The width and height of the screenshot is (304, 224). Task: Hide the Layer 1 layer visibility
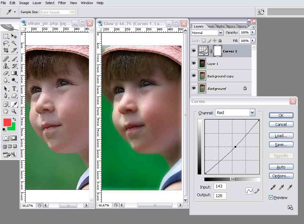coord(194,63)
